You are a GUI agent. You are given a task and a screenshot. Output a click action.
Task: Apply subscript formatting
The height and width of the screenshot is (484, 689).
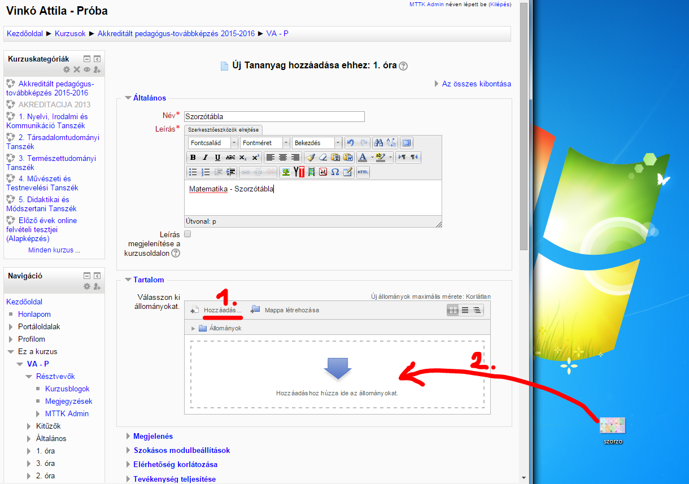click(243, 158)
